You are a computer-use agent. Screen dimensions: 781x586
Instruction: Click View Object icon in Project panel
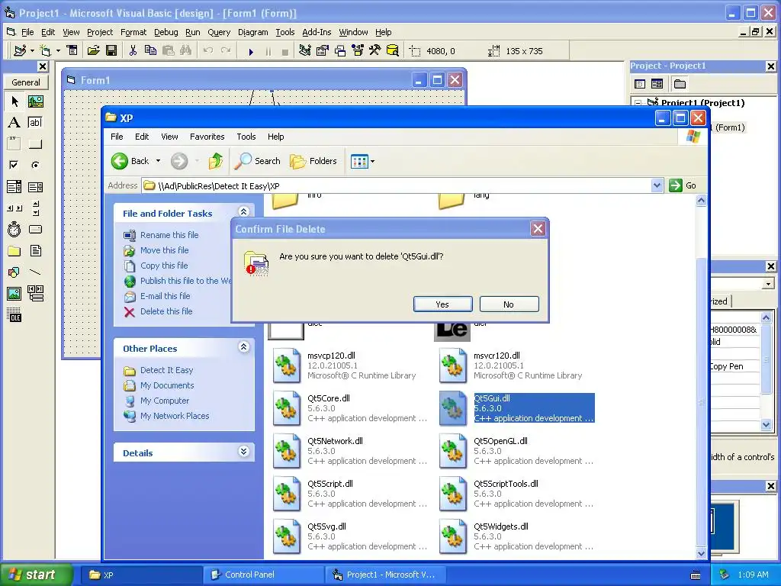point(657,84)
